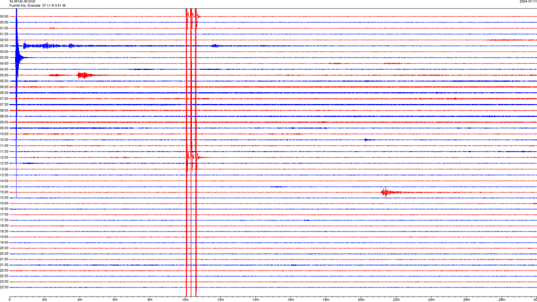Image resolution: width=537 pixels, height=302 pixels.
Task: Select the 01:00 time label
Action: [x=4, y=28]
